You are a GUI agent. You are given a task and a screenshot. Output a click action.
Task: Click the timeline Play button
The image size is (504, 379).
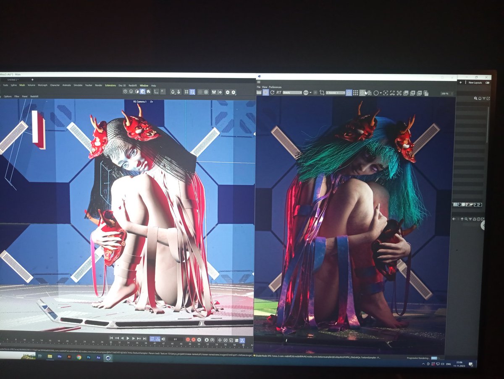[128, 338]
